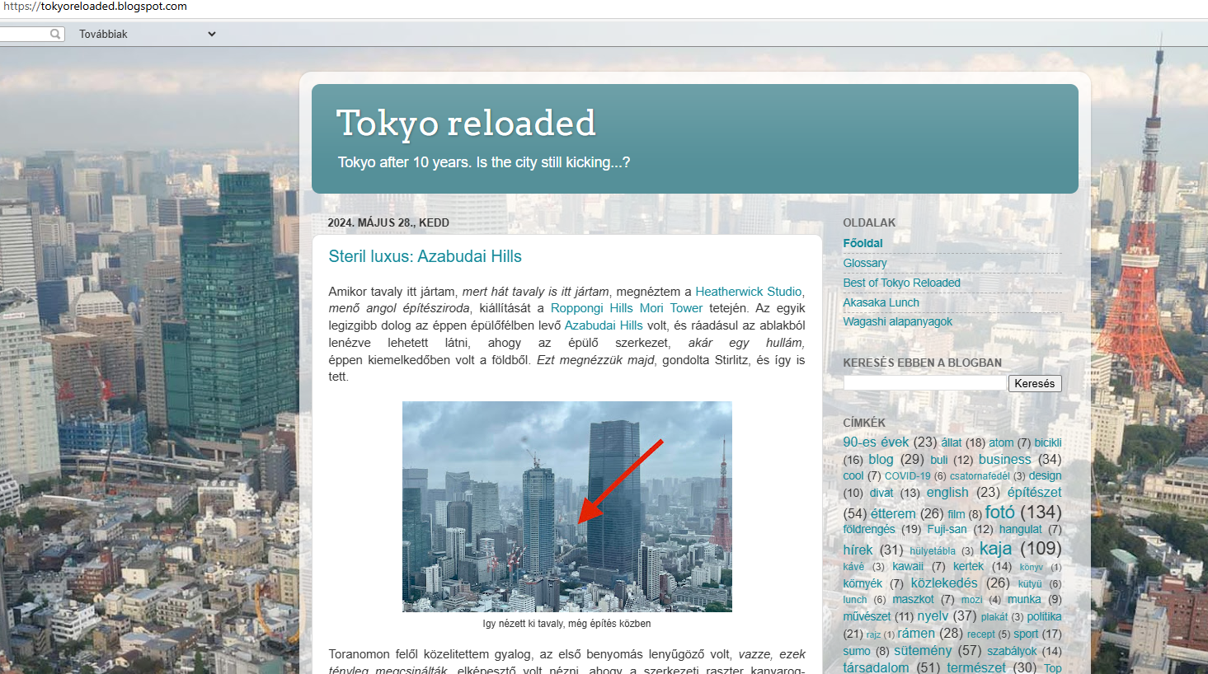Go to the Főoldal page
This screenshot has width=1208, height=674.
pyautogui.click(x=863, y=243)
